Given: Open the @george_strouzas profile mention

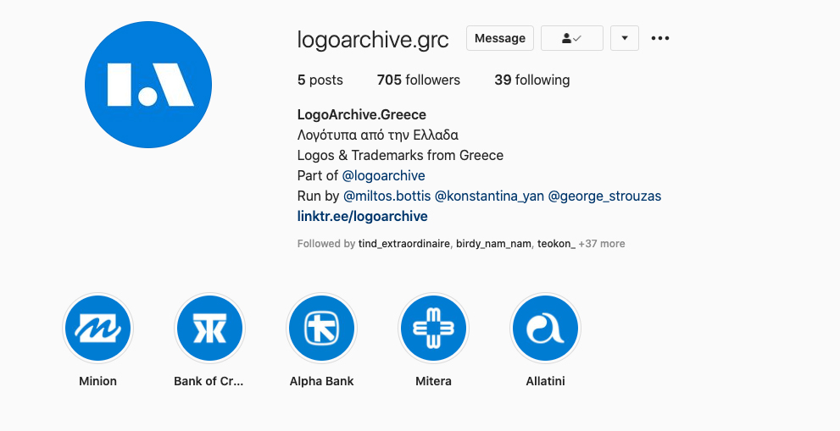Looking at the screenshot, I should click(x=604, y=196).
